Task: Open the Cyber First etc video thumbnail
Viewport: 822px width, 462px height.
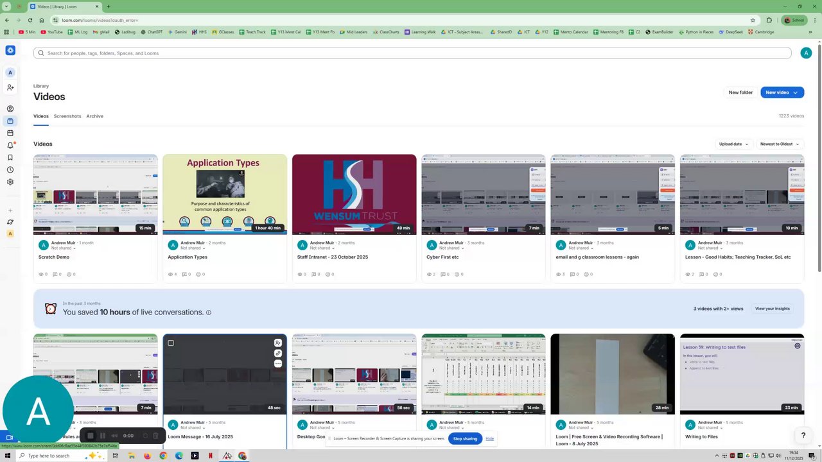Action: click(x=484, y=194)
